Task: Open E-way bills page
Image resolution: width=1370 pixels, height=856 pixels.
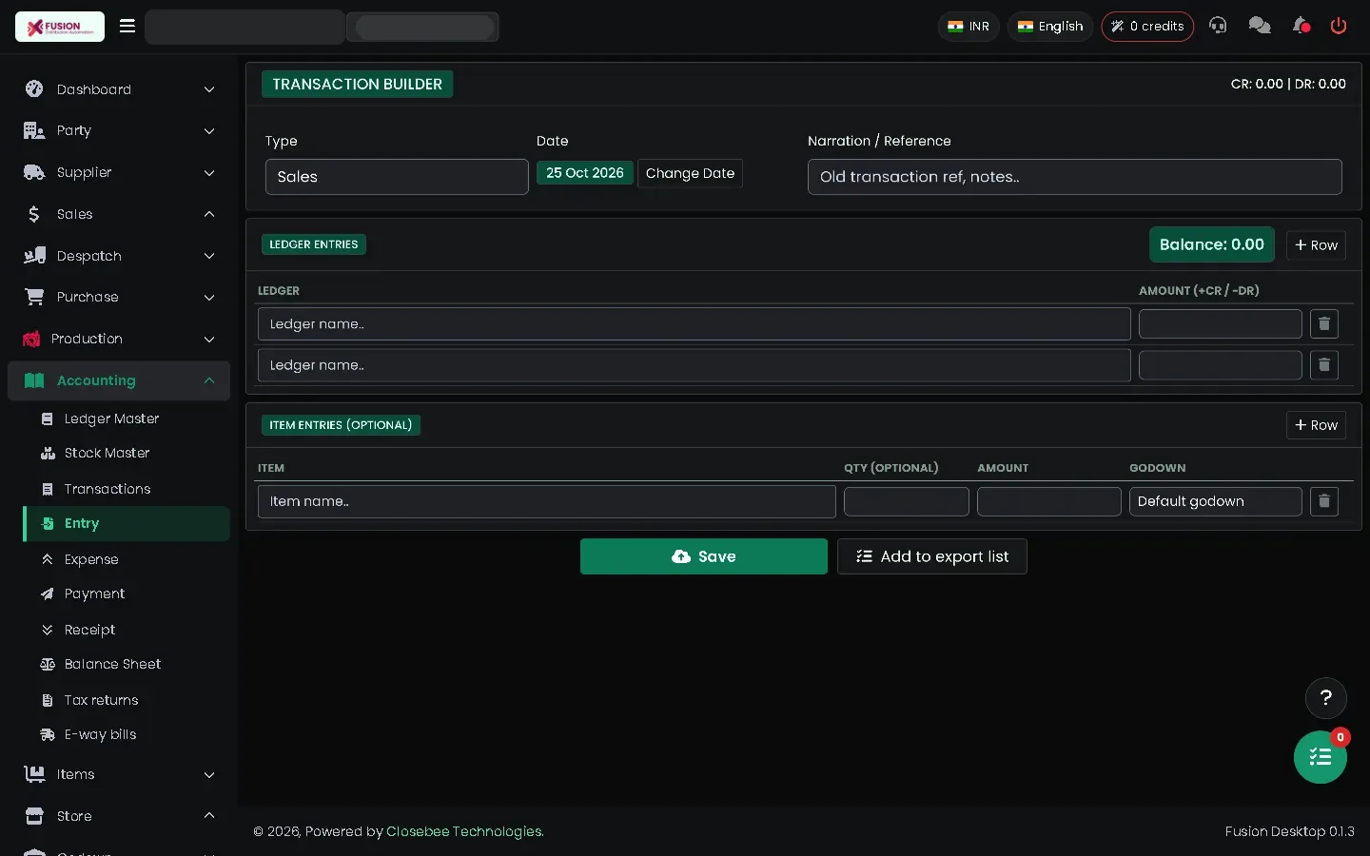Action: point(127,734)
